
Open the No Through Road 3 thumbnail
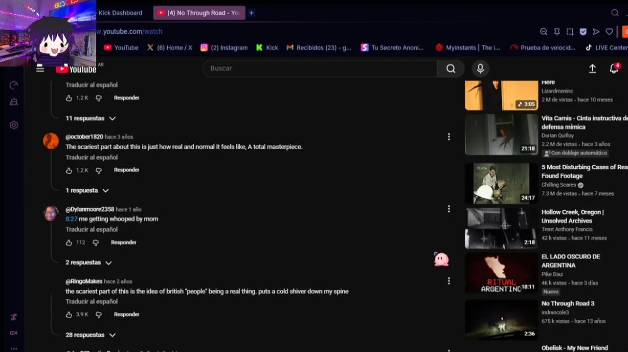[501, 319]
